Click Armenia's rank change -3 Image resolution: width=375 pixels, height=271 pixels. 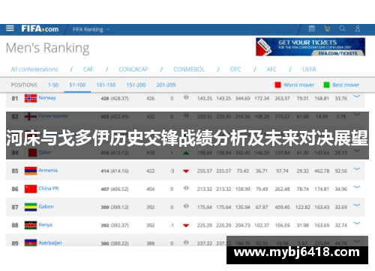[172, 171]
